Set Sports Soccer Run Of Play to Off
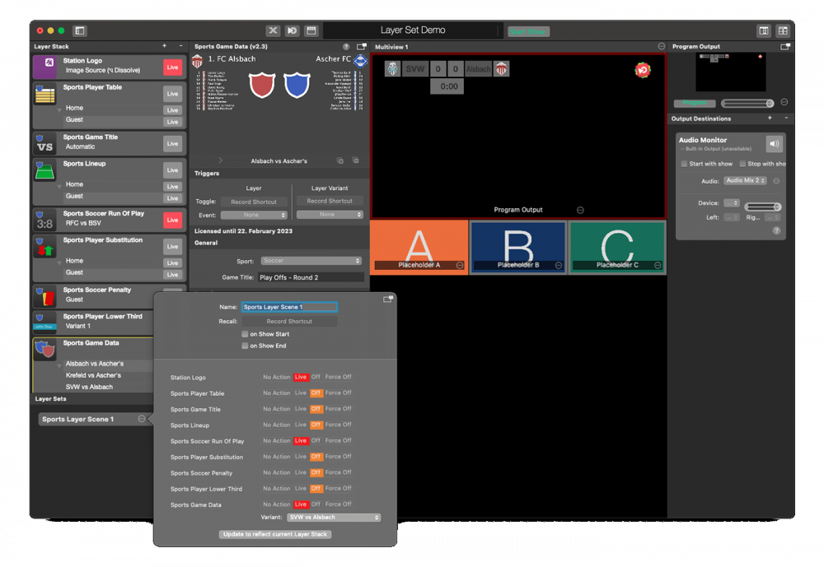 coord(316,440)
